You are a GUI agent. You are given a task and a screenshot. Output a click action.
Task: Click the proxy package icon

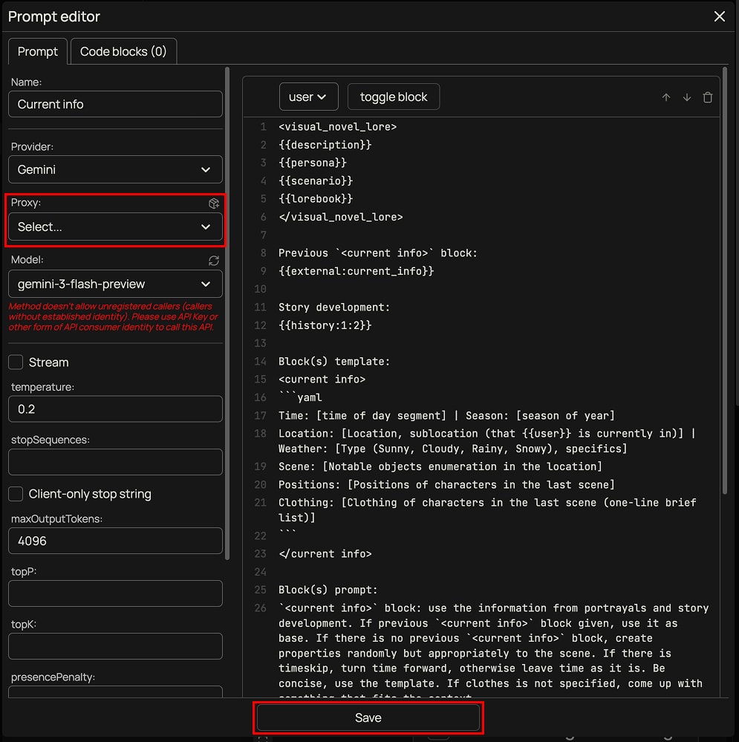[214, 203]
